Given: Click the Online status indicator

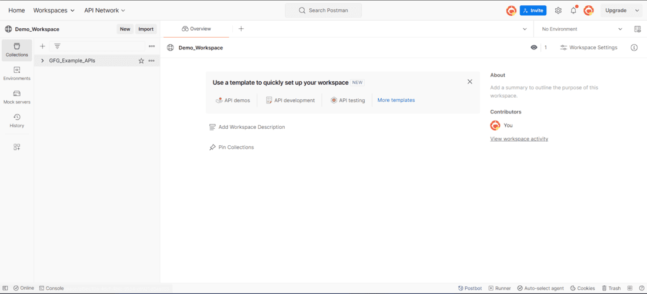Looking at the screenshot, I should pyautogui.click(x=24, y=288).
